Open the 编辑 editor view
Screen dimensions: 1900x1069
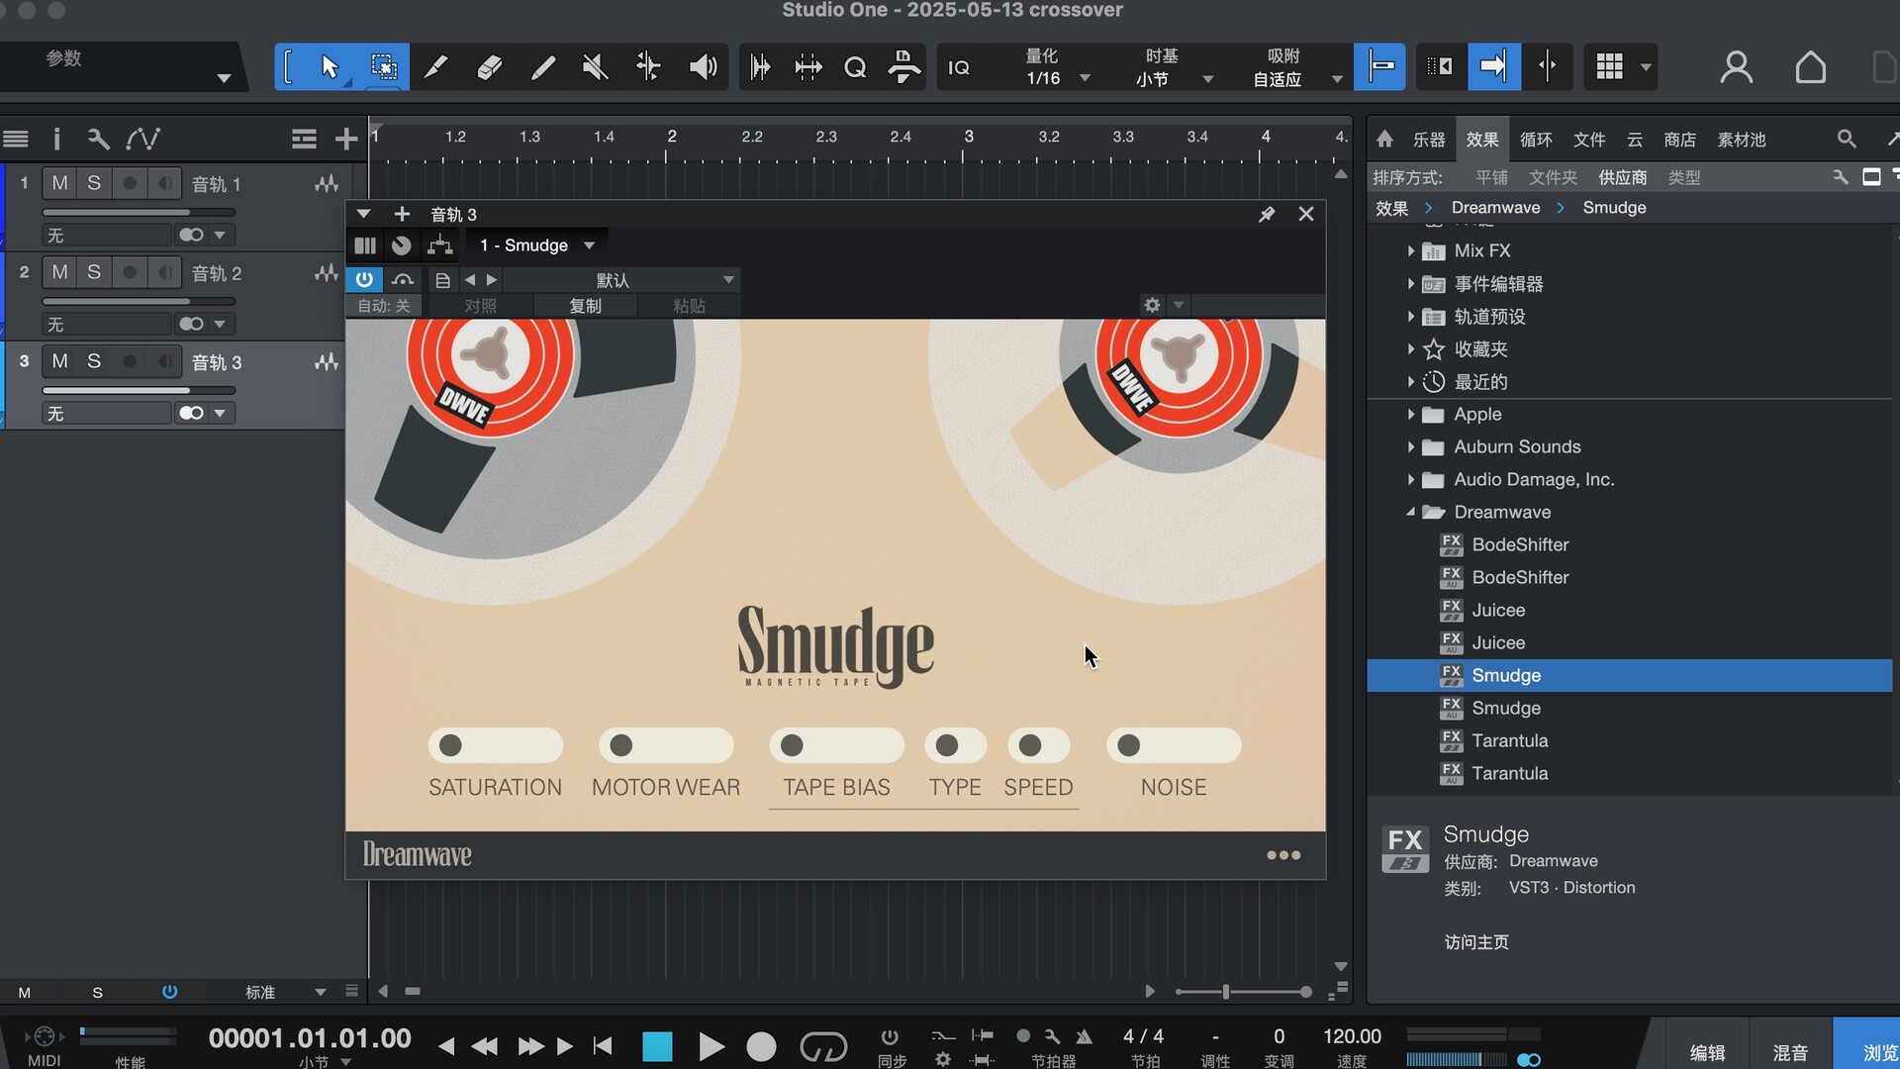point(1707,1052)
